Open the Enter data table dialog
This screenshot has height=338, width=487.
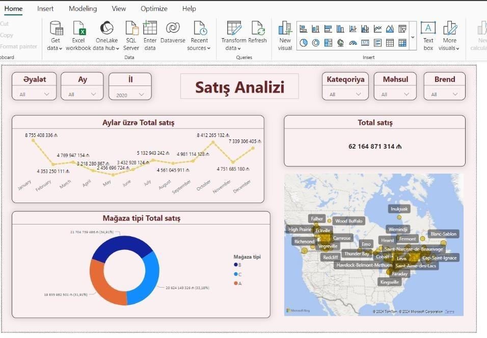(x=150, y=36)
